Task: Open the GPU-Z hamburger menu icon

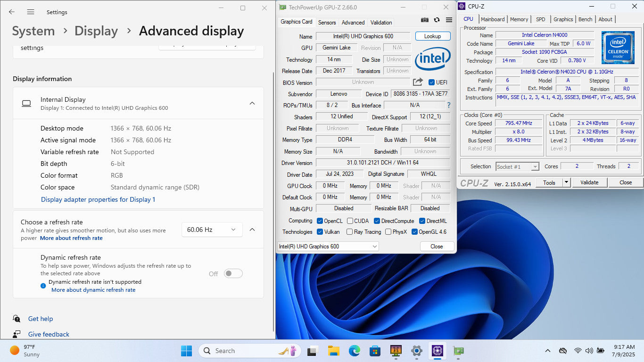Action: (449, 20)
